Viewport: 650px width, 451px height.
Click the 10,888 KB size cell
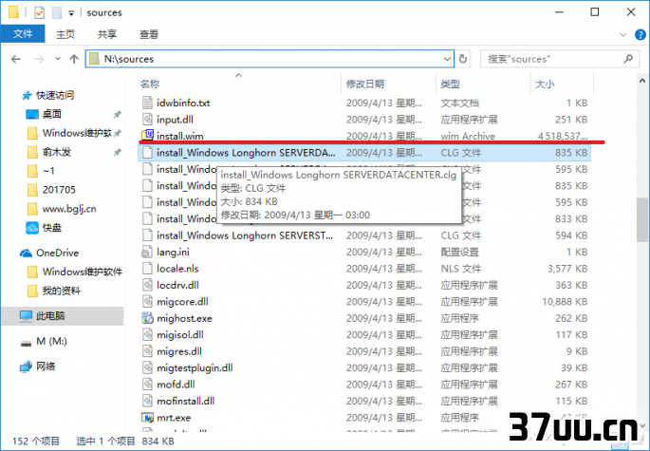tap(565, 302)
